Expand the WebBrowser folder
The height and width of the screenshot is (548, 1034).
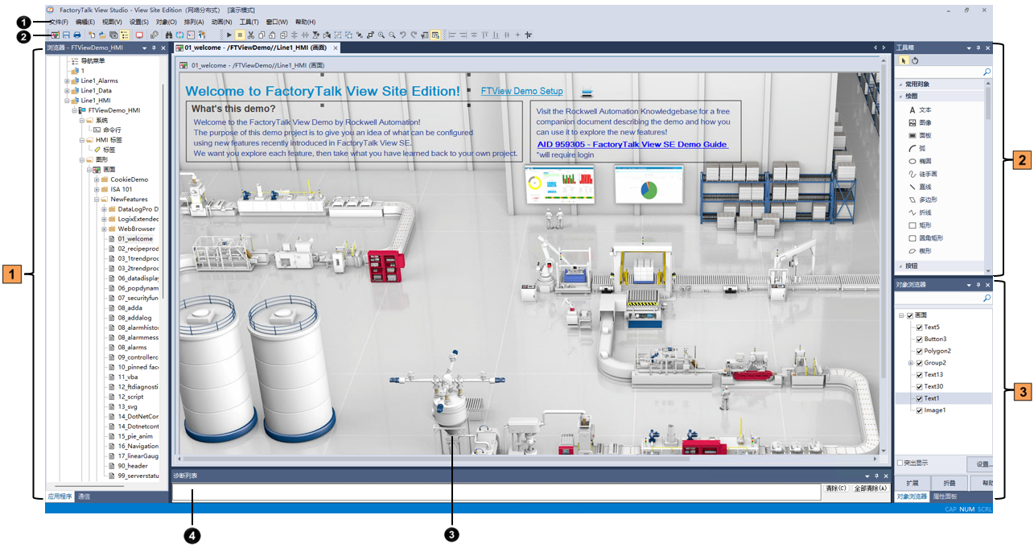tap(103, 229)
